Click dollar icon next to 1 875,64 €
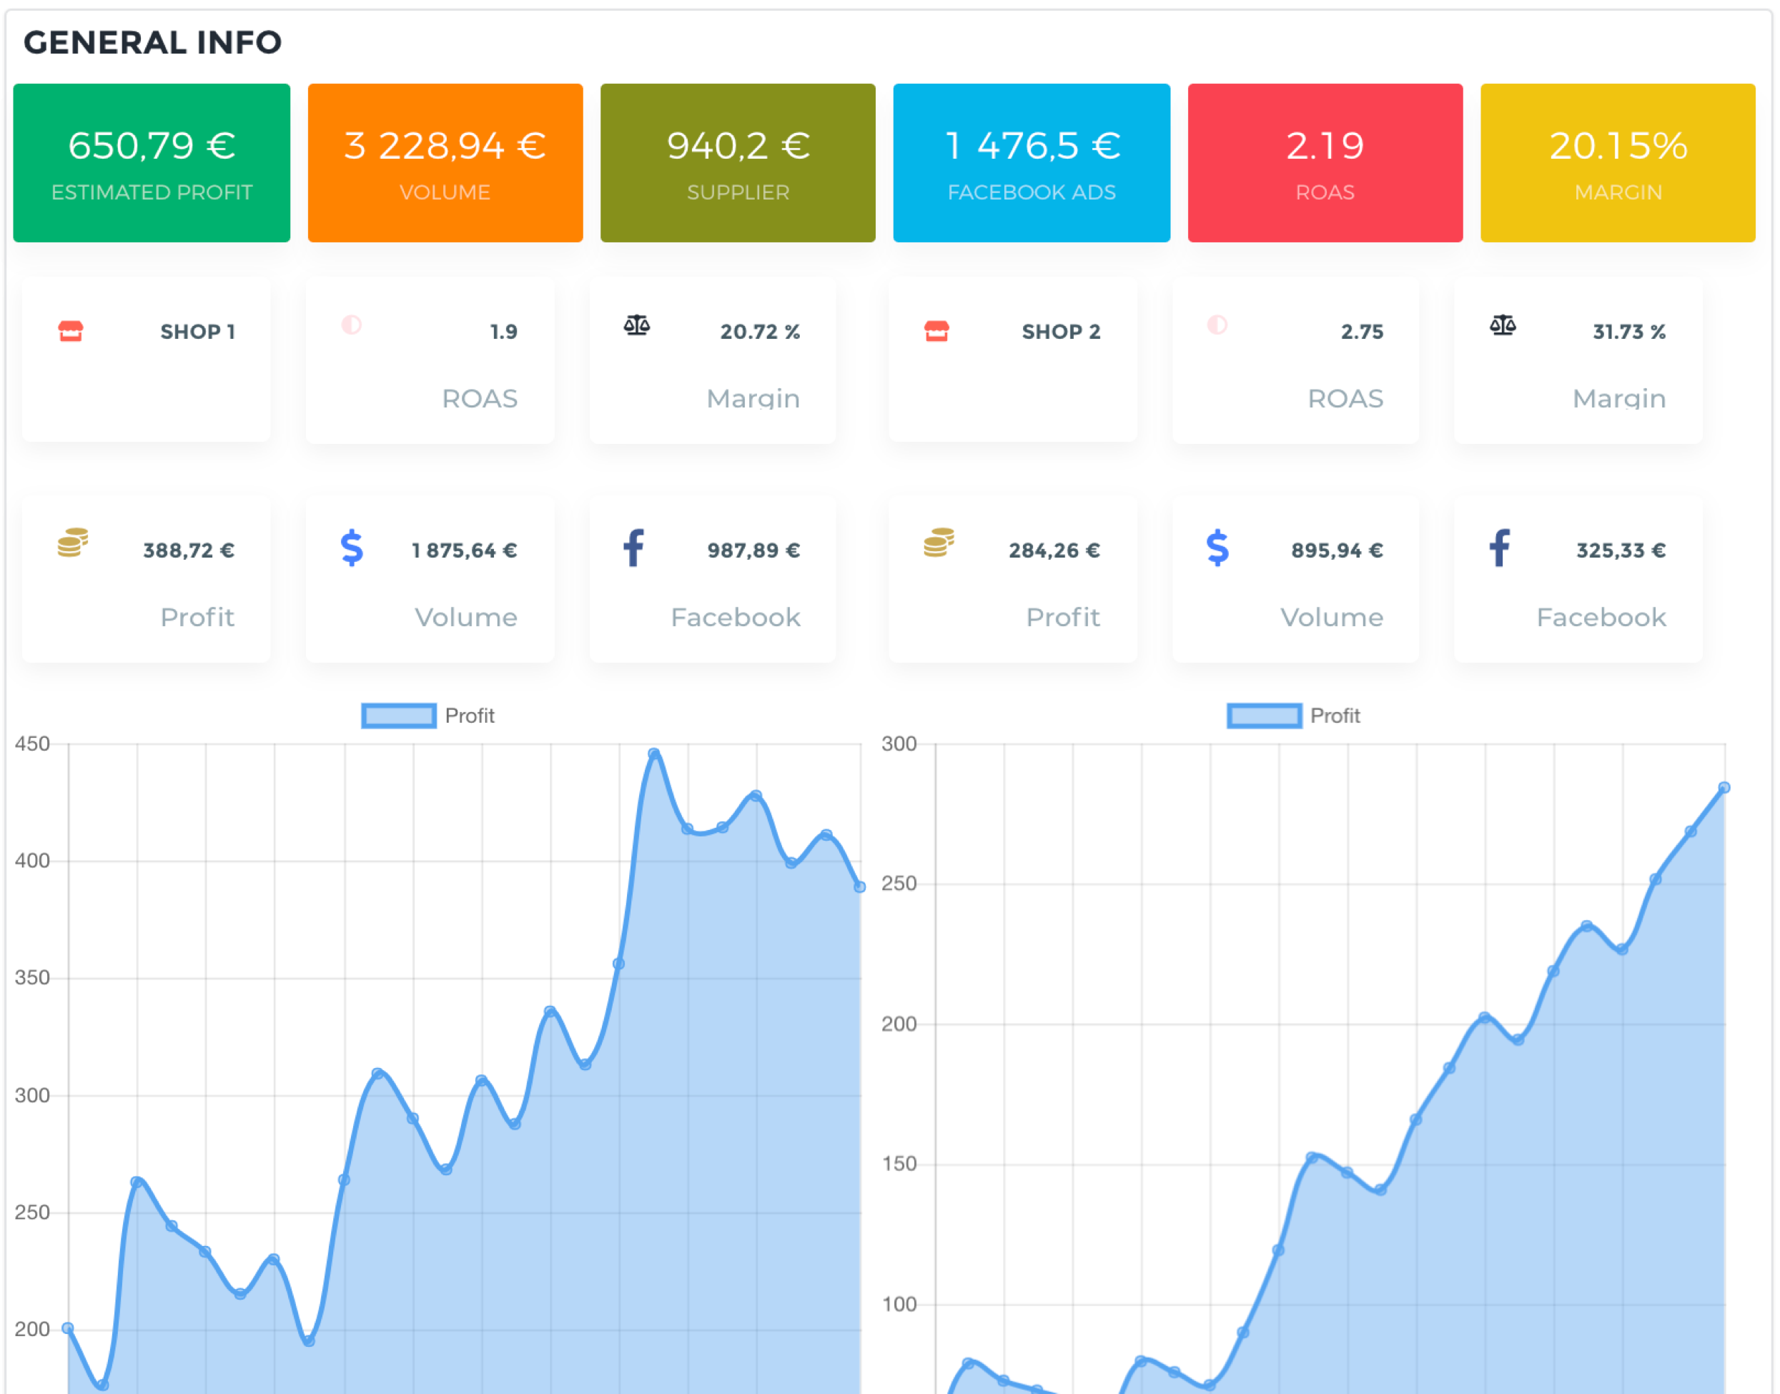This screenshot has height=1394, width=1780. [x=352, y=548]
